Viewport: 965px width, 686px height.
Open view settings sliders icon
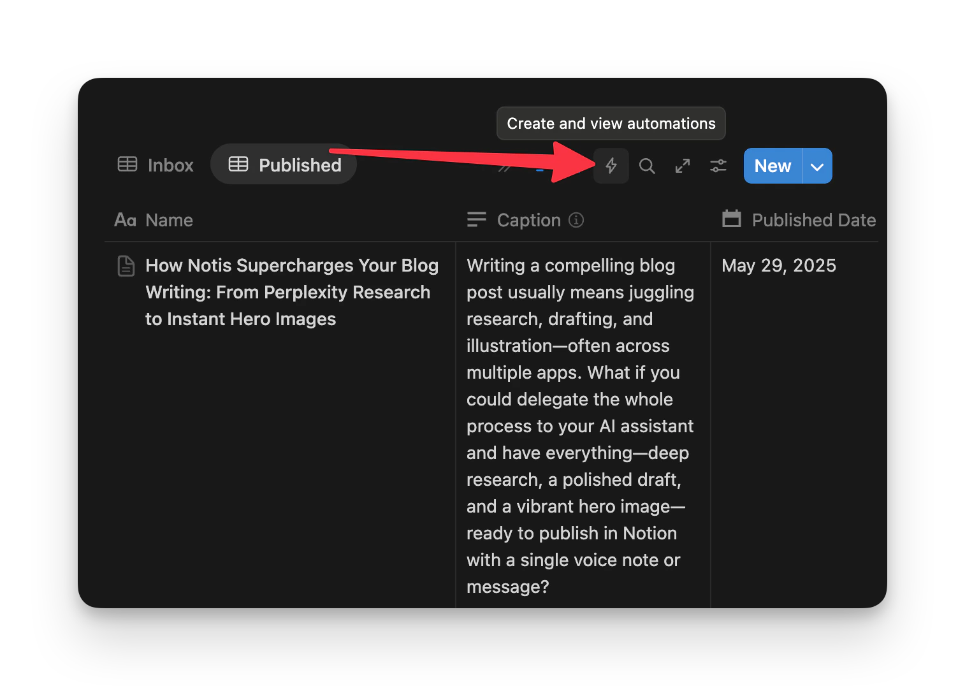[x=718, y=166]
